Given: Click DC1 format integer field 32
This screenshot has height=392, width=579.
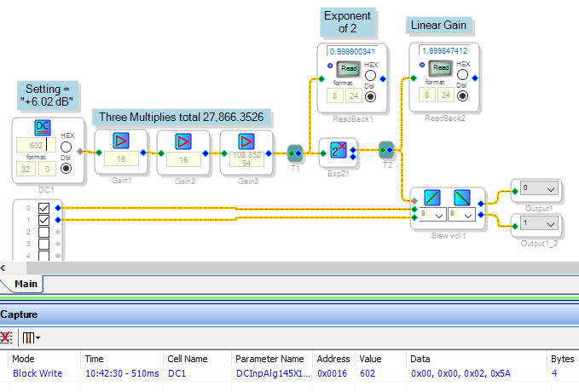Looking at the screenshot, I should tap(26, 169).
